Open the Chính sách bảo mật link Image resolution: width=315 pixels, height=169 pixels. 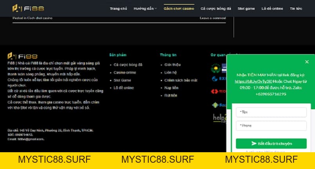[181, 80]
